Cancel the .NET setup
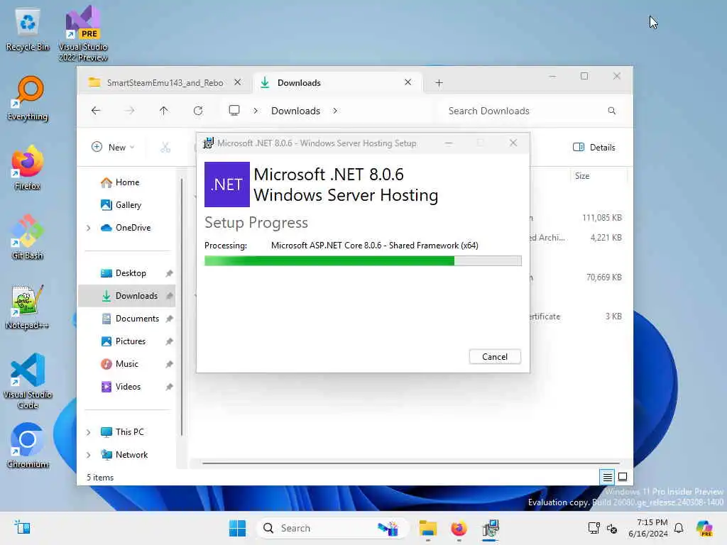Image resolution: width=727 pixels, height=545 pixels. [495, 356]
